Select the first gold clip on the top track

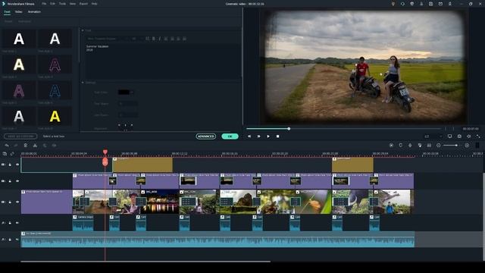pos(142,165)
